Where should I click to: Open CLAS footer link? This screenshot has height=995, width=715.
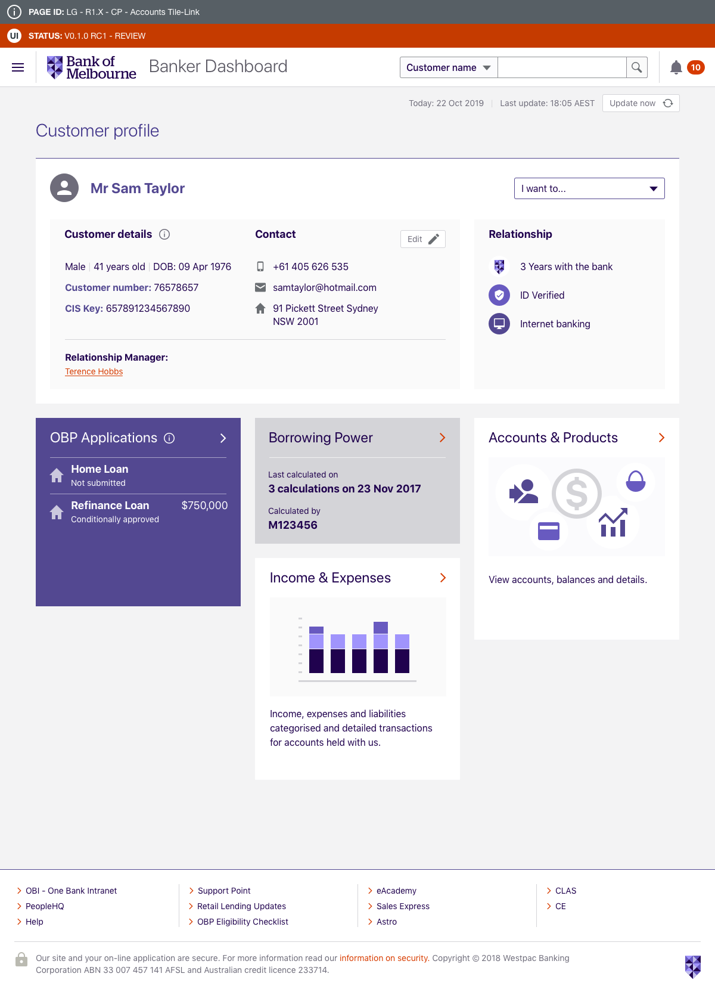coord(566,891)
